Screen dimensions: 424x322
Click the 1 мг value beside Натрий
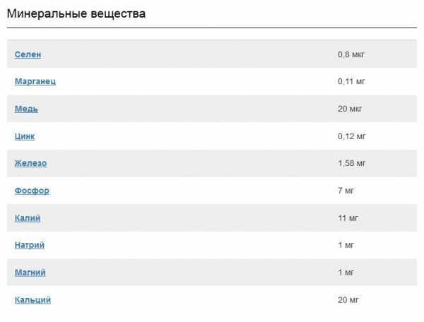[346, 245]
